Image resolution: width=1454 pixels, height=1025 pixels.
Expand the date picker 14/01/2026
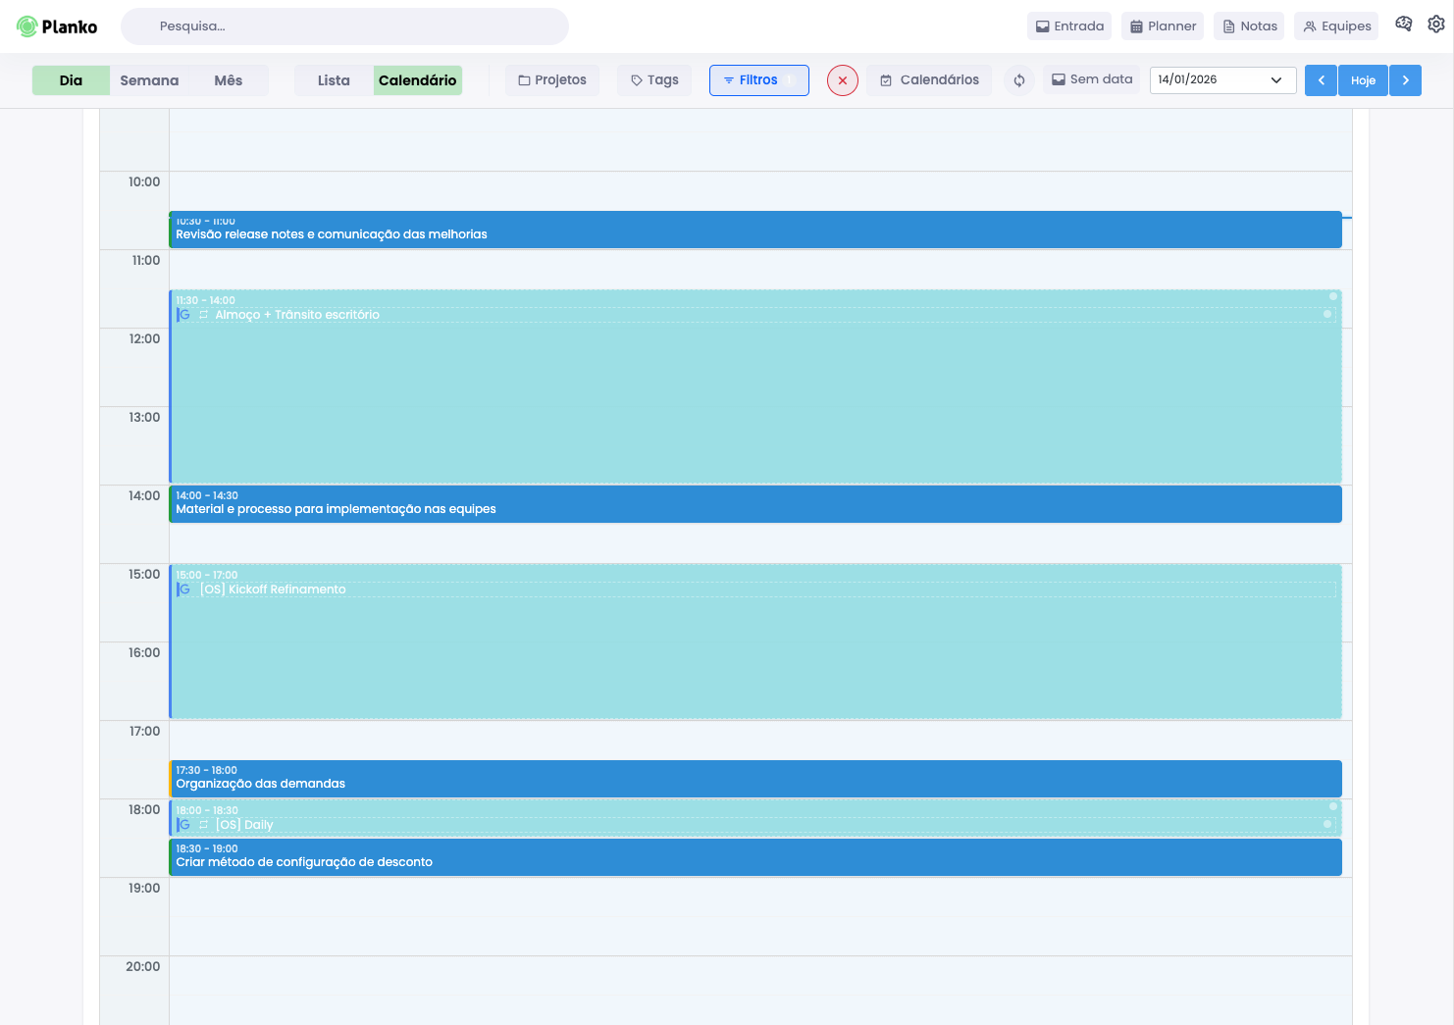pos(1222,80)
